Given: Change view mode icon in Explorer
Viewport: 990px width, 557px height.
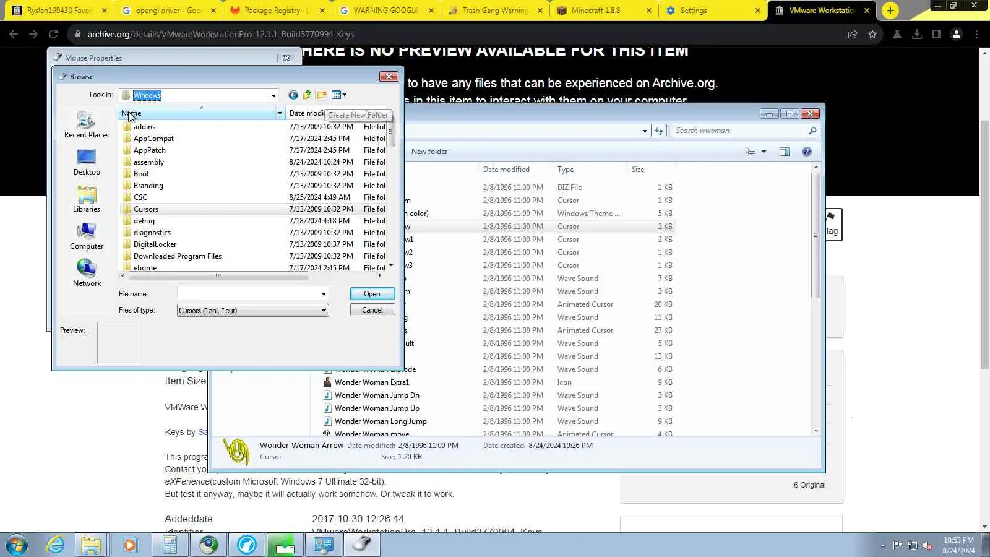Looking at the screenshot, I should coord(751,152).
